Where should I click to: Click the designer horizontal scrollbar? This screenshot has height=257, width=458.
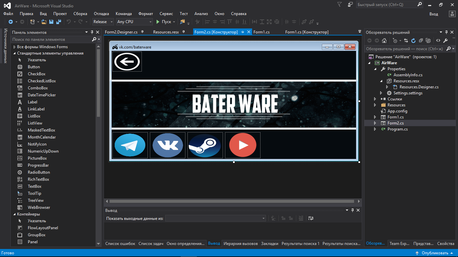click(232, 201)
